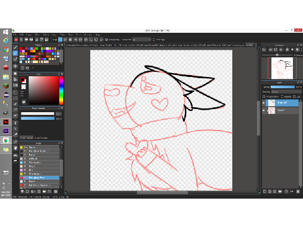Click the rainbow hue slider
Screen dimensions: 303x227
pos(61,90)
